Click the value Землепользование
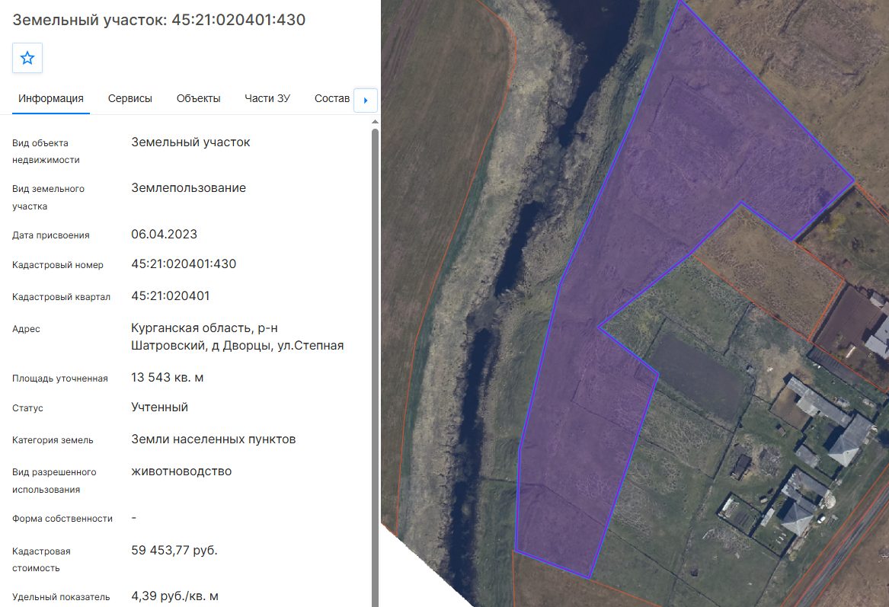Image resolution: width=889 pixels, height=607 pixels. 188,188
